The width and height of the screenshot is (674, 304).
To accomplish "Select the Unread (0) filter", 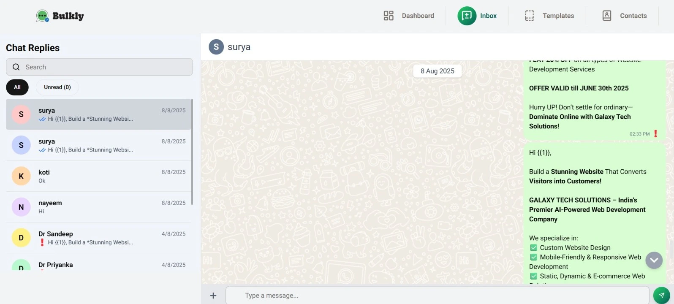I will (57, 87).
